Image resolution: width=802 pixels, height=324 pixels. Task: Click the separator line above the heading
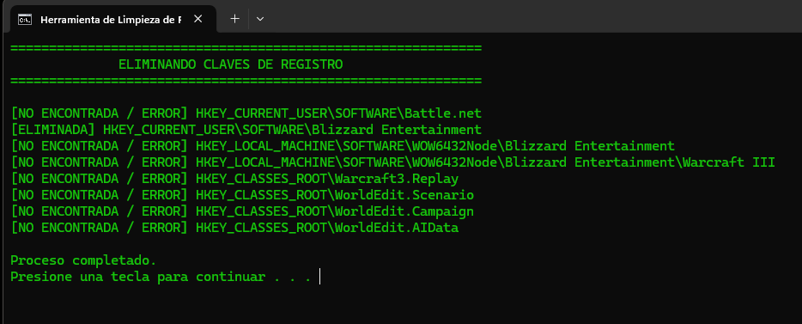click(246, 49)
